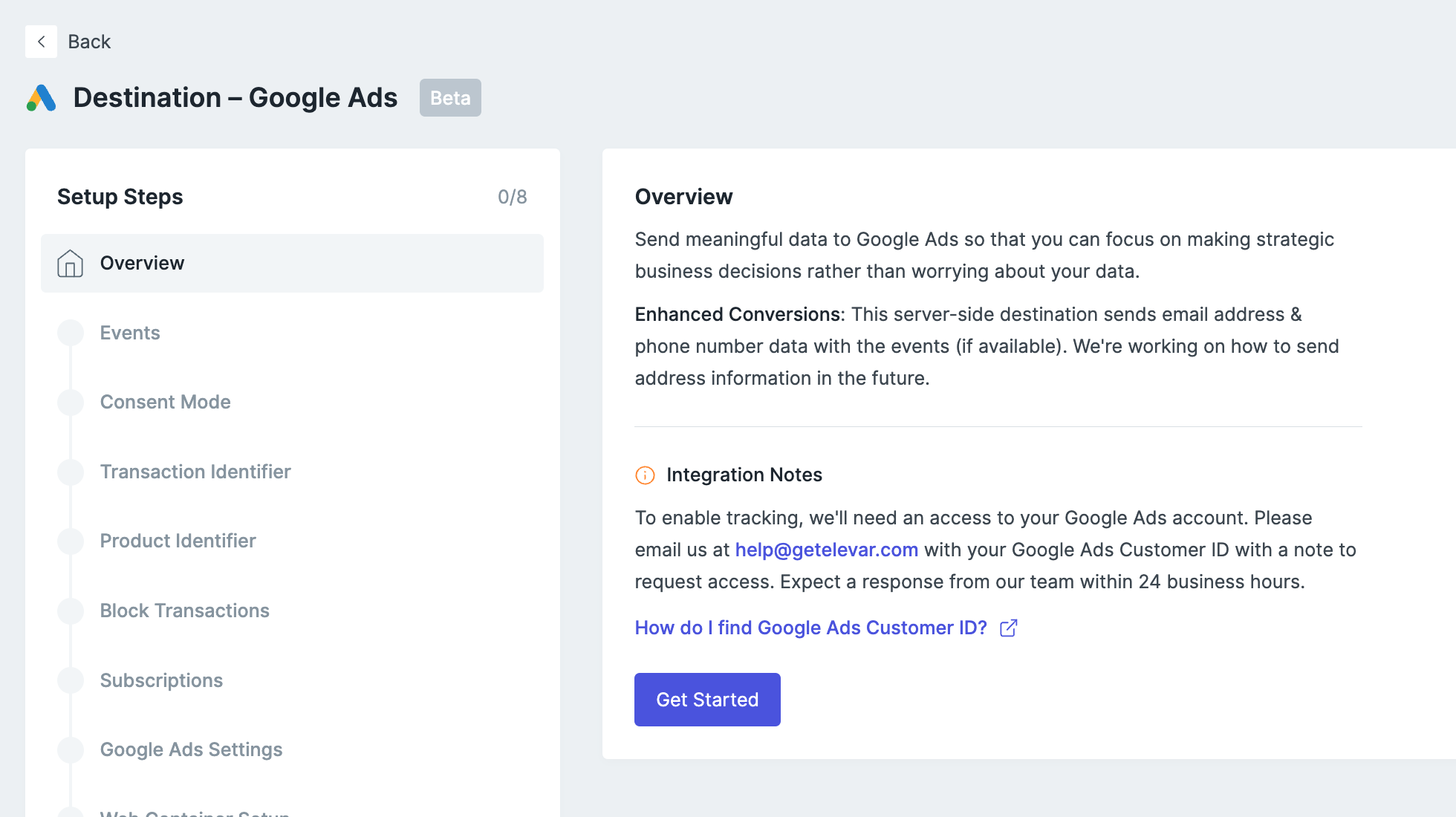
Task: Click the Google Ads logo icon
Action: click(x=42, y=98)
